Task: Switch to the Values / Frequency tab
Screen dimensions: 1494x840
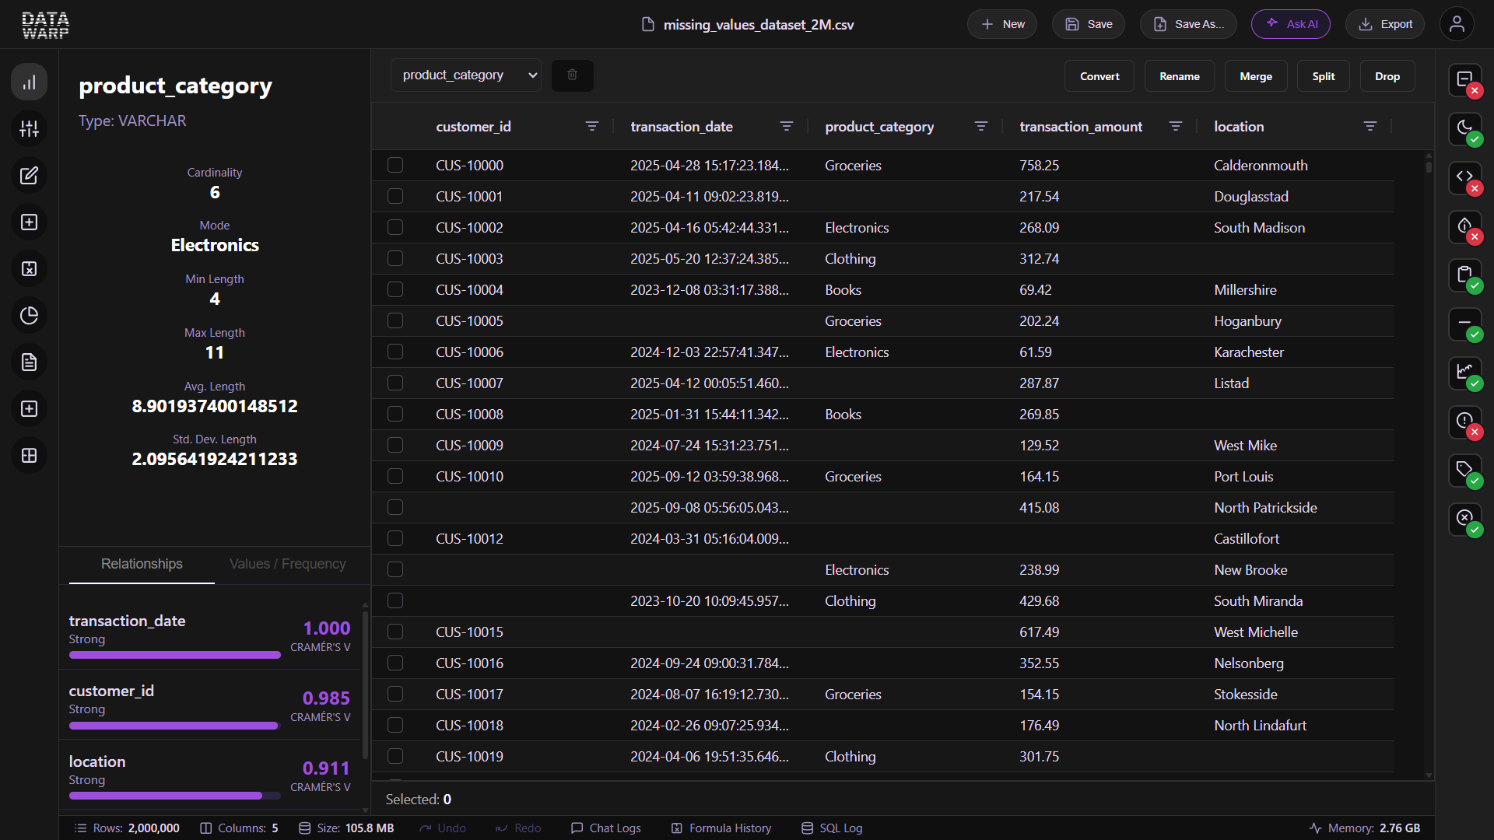Action: coord(287,564)
